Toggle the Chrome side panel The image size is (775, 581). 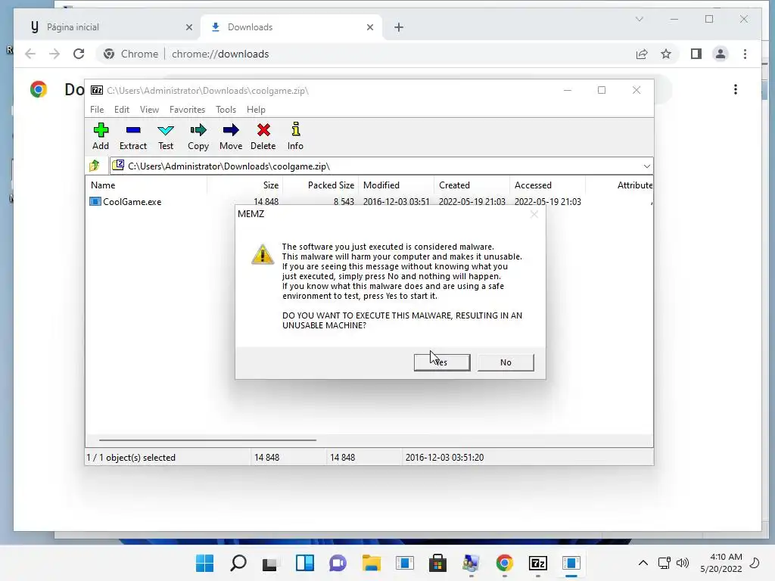pos(696,54)
